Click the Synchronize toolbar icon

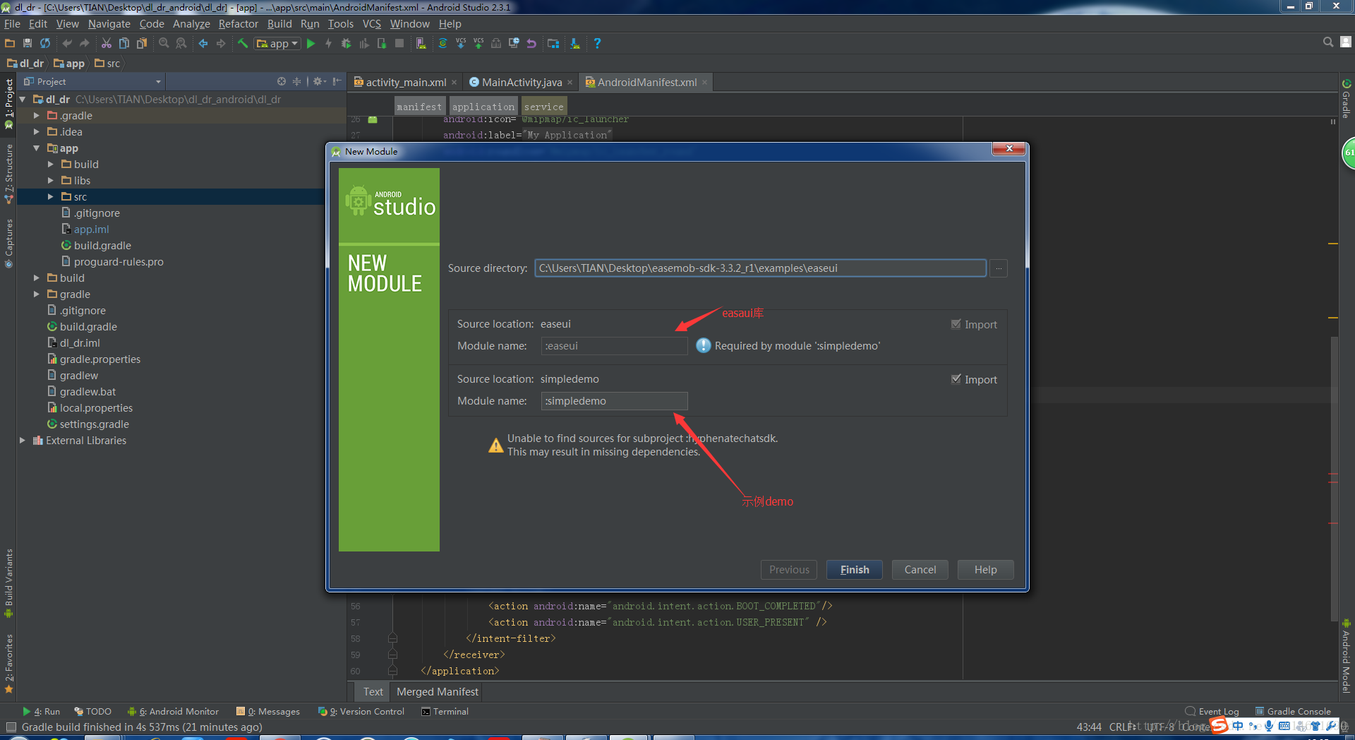45,43
